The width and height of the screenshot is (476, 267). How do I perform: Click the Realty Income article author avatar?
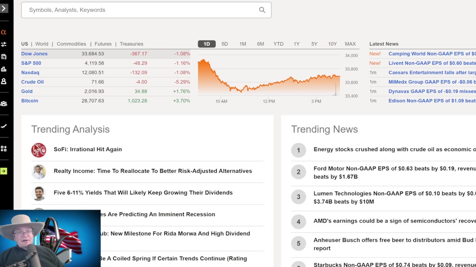(39, 172)
